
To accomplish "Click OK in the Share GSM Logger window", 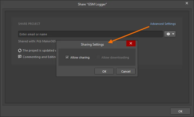I will [180, 111].
